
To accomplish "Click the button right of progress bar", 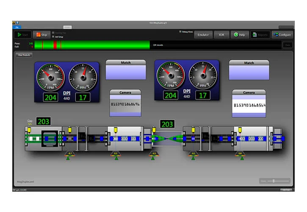I will pyautogui.click(x=288, y=45).
